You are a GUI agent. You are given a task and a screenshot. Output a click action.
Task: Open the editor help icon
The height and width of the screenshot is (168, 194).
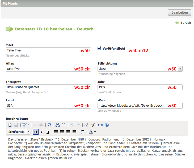point(107,125)
